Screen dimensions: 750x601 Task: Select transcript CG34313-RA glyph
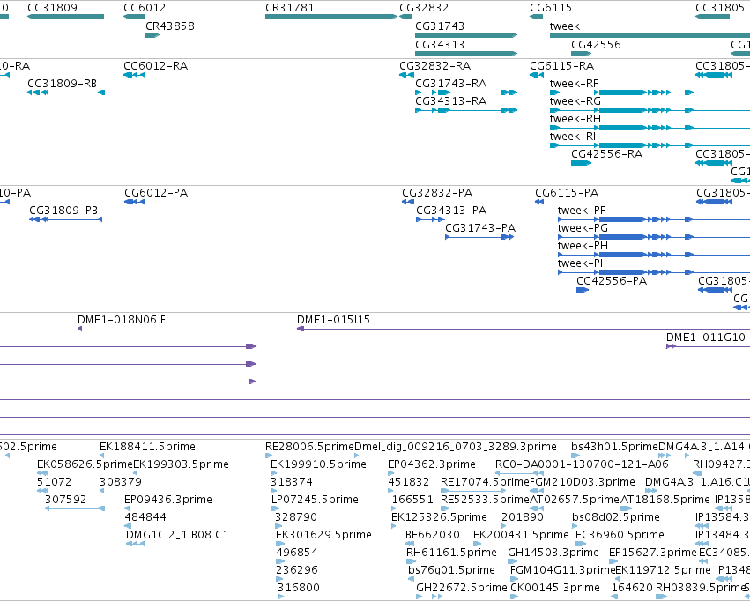[466, 110]
